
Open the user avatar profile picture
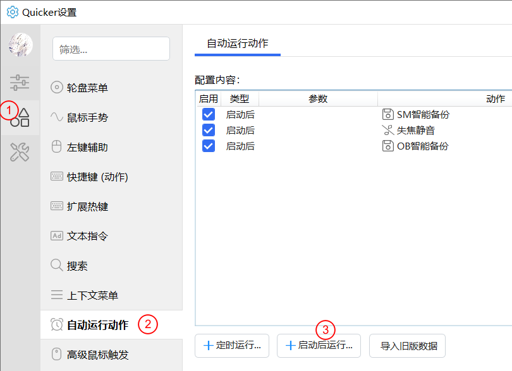point(21,45)
